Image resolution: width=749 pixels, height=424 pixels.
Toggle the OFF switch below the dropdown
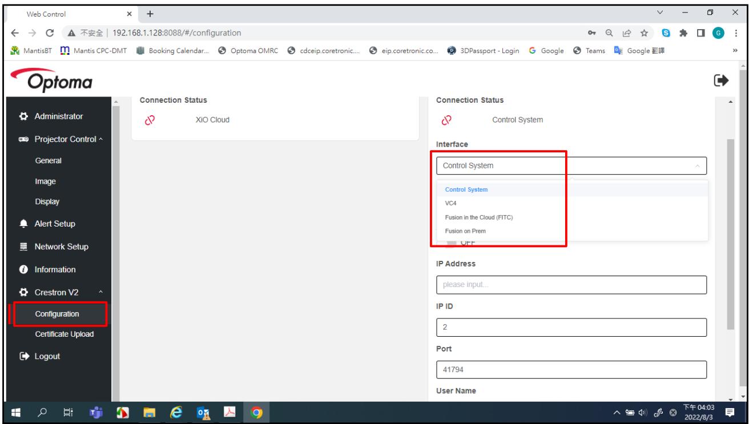(451, 244)
